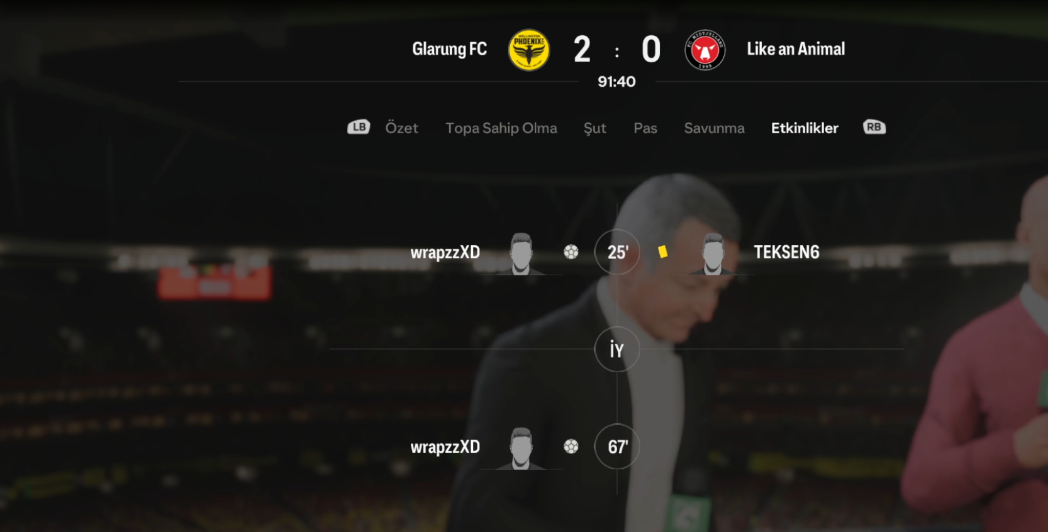
Task: Open the Topa Sahip Olma tab
Action: (501, 128)
